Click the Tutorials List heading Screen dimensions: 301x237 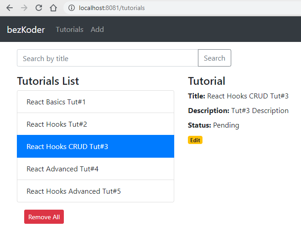pyautogui.click(x=48, y=81)
